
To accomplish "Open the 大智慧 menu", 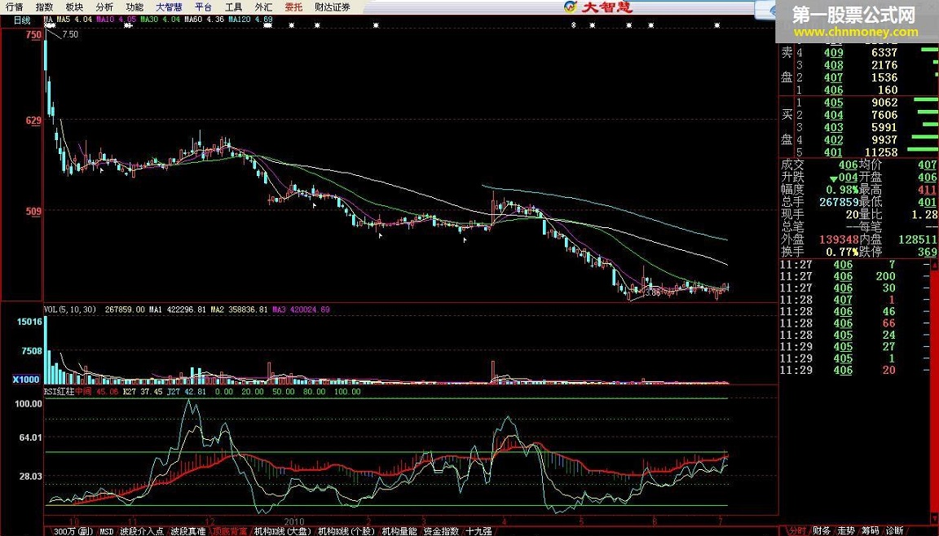I will pyautogui.click(x=169, y=7).
